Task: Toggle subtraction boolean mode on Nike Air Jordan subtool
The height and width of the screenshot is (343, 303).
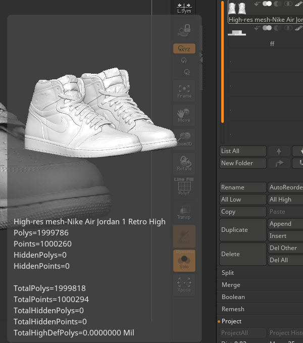Action: [x=277, y=4]
